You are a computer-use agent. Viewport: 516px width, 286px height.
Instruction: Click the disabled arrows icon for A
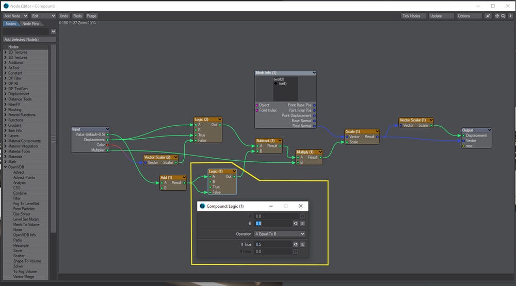pos(302,216)
